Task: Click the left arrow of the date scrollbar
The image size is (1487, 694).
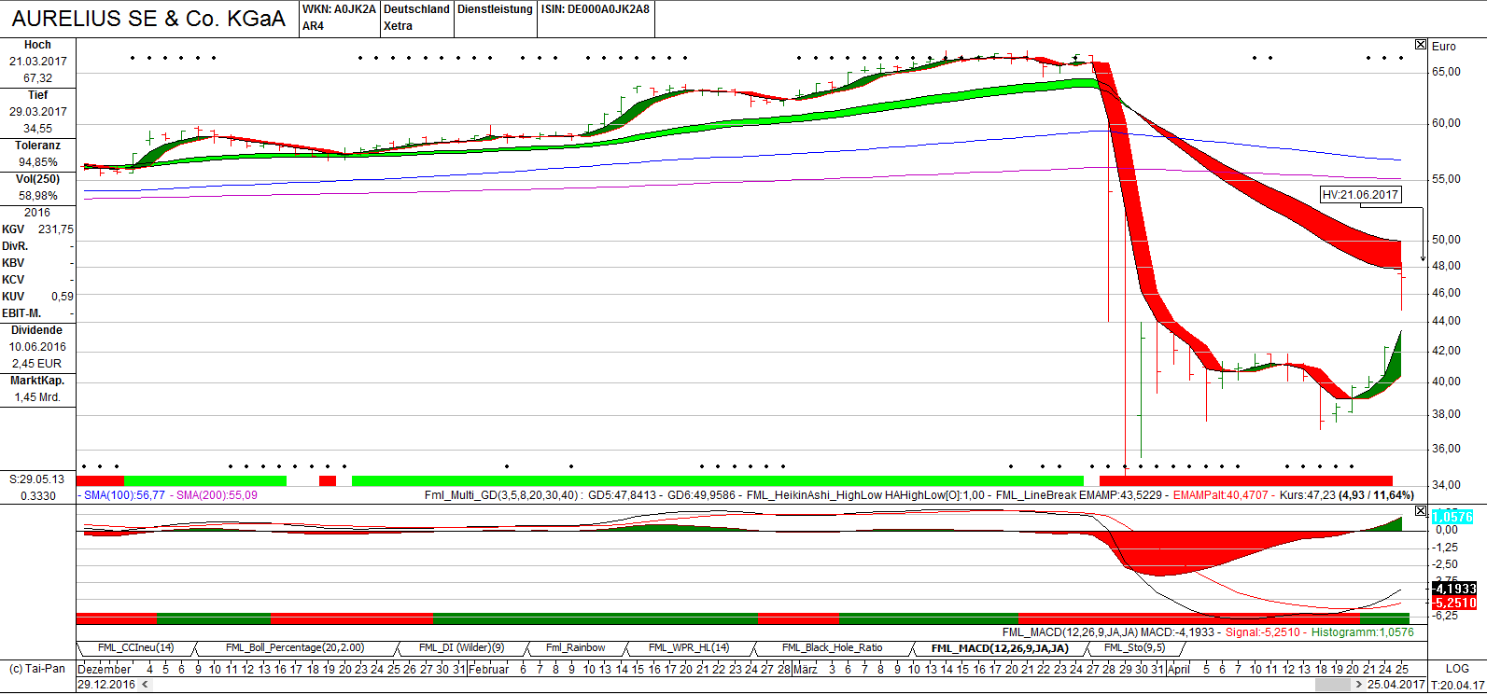Action: pyautogui.click(x=145, y=685)
